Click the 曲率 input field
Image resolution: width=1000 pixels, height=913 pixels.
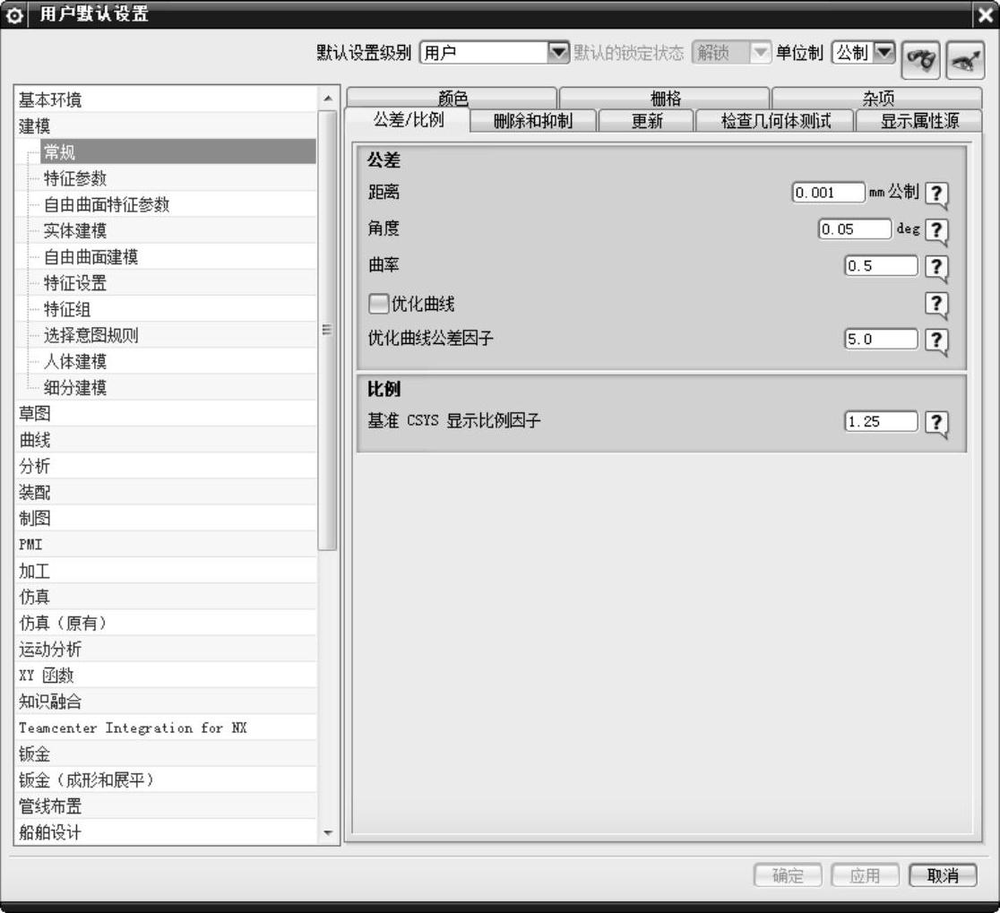(x=882, y=266)
